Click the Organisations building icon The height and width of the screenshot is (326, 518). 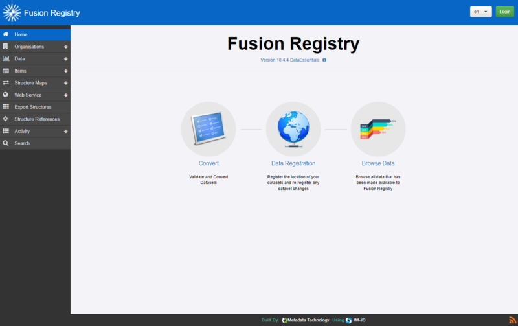tap(5, 46)
